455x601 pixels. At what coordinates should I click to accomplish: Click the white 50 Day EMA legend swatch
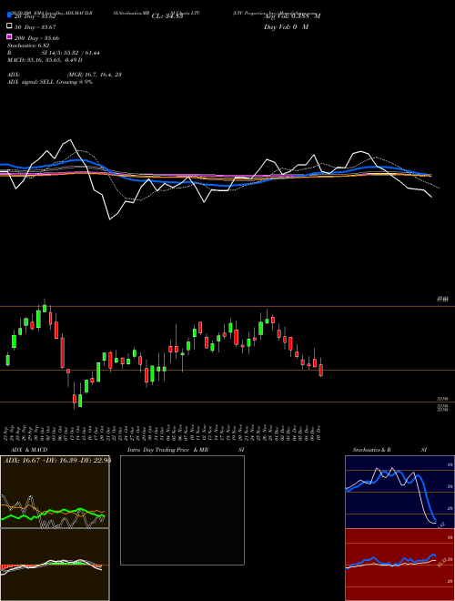[9, 25]
